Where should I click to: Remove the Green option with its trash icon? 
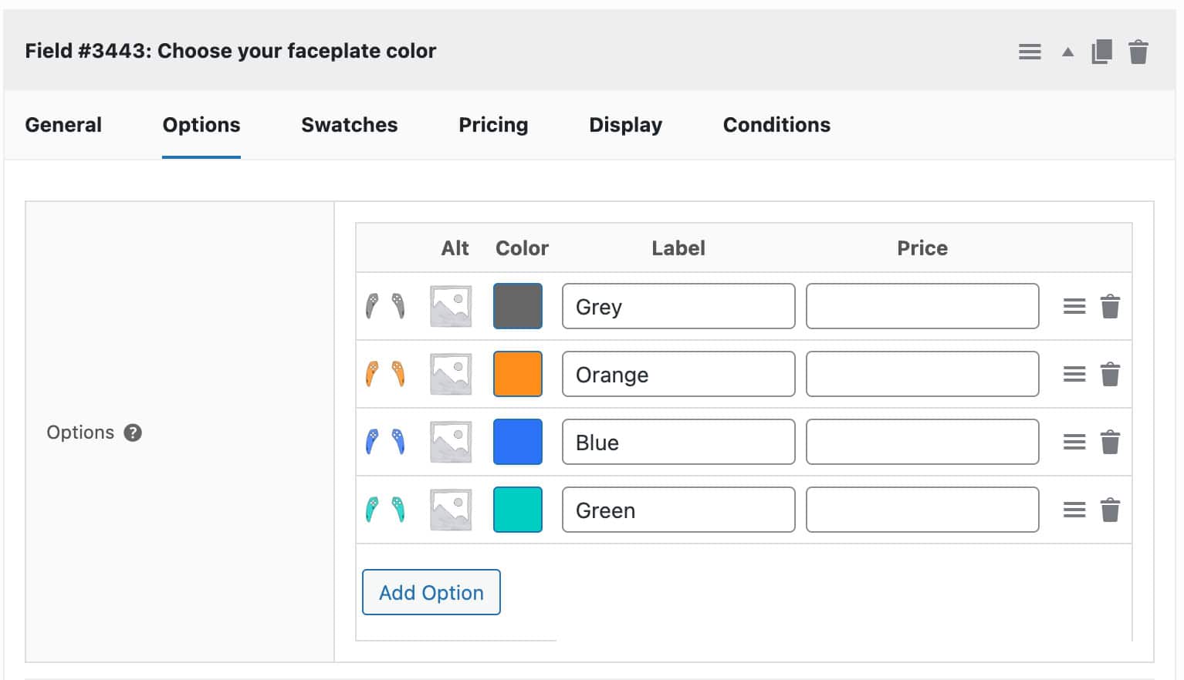(1111, 510)
